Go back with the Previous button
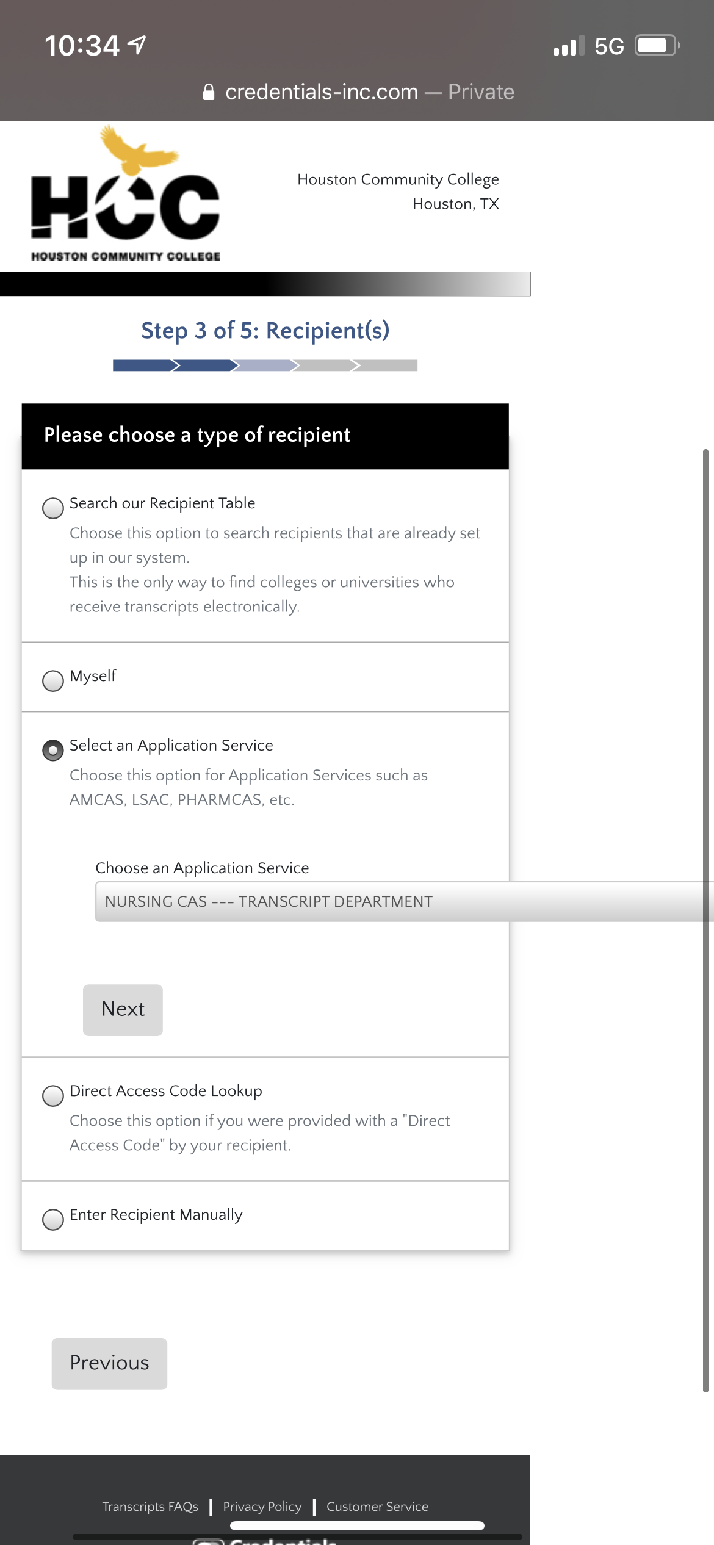This screenshot has width=714, height=1545. (x=109, y=1363)
